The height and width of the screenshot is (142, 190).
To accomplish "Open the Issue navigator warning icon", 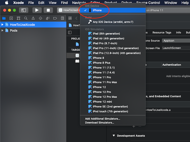I will [x=33, y=18].
